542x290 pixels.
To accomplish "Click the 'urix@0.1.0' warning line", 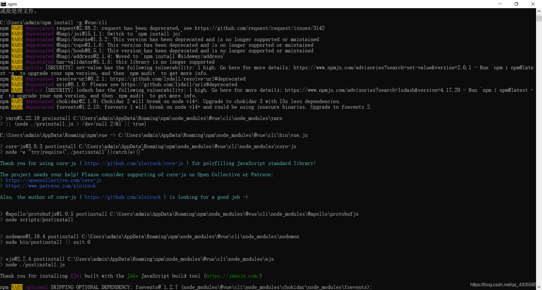I will [x=119, y=84].
